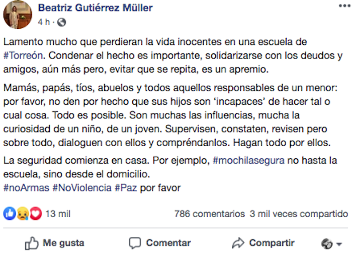Open the #mochilasegura hashtag

pos(248,162)
